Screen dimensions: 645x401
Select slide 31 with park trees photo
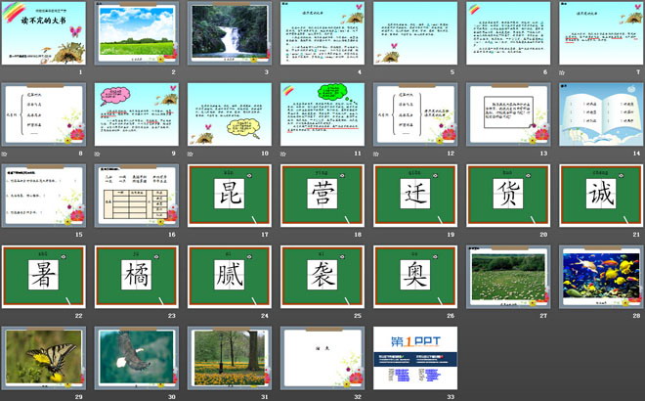pyautogui.click(x=230, y=358)
